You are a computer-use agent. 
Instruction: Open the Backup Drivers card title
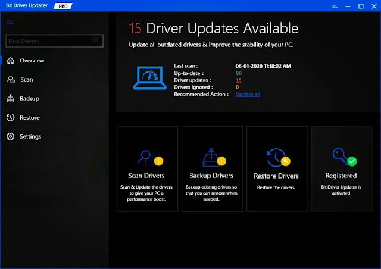pos(211,176)
